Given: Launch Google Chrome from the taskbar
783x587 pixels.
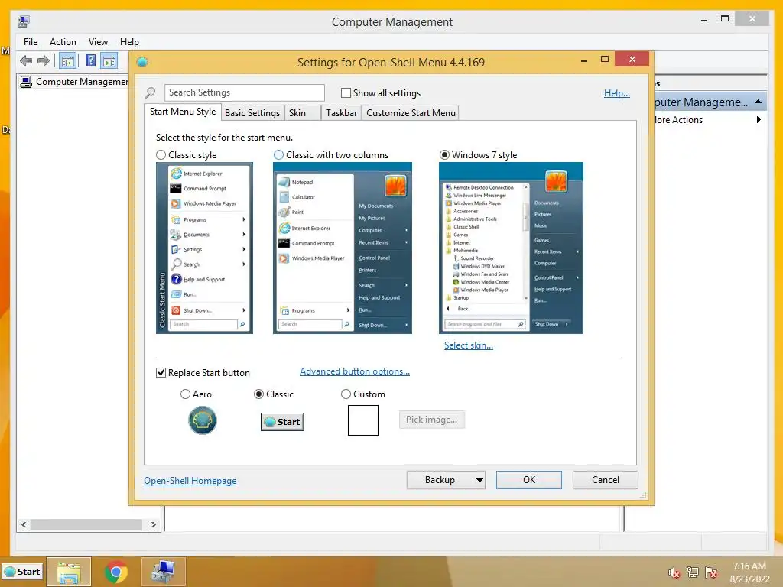Looking at the screenshot, I should [x=116, y=572].
